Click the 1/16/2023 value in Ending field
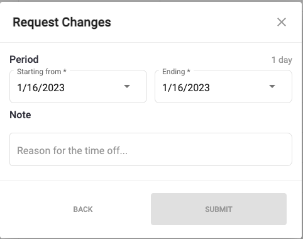 [186, 87]
